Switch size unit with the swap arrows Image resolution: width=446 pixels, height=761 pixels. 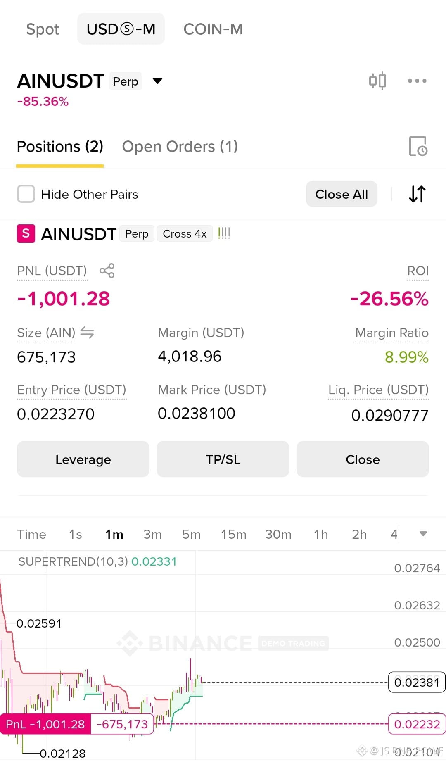pyautogui.click(x=87, y=332)
